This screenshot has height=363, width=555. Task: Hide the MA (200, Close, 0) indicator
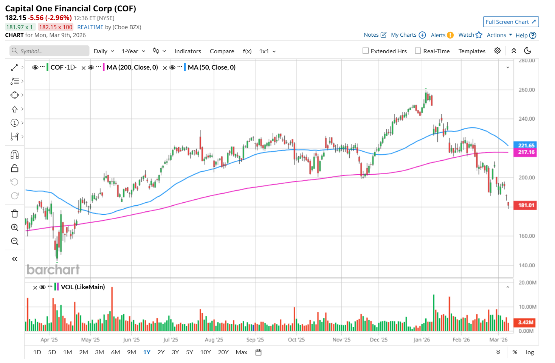[91, 67]
